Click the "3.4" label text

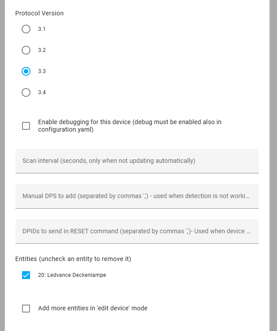(42, 92)
